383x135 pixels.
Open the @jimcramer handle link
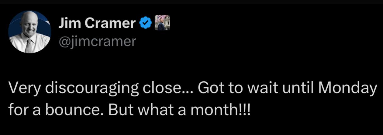tap(97, 42)
